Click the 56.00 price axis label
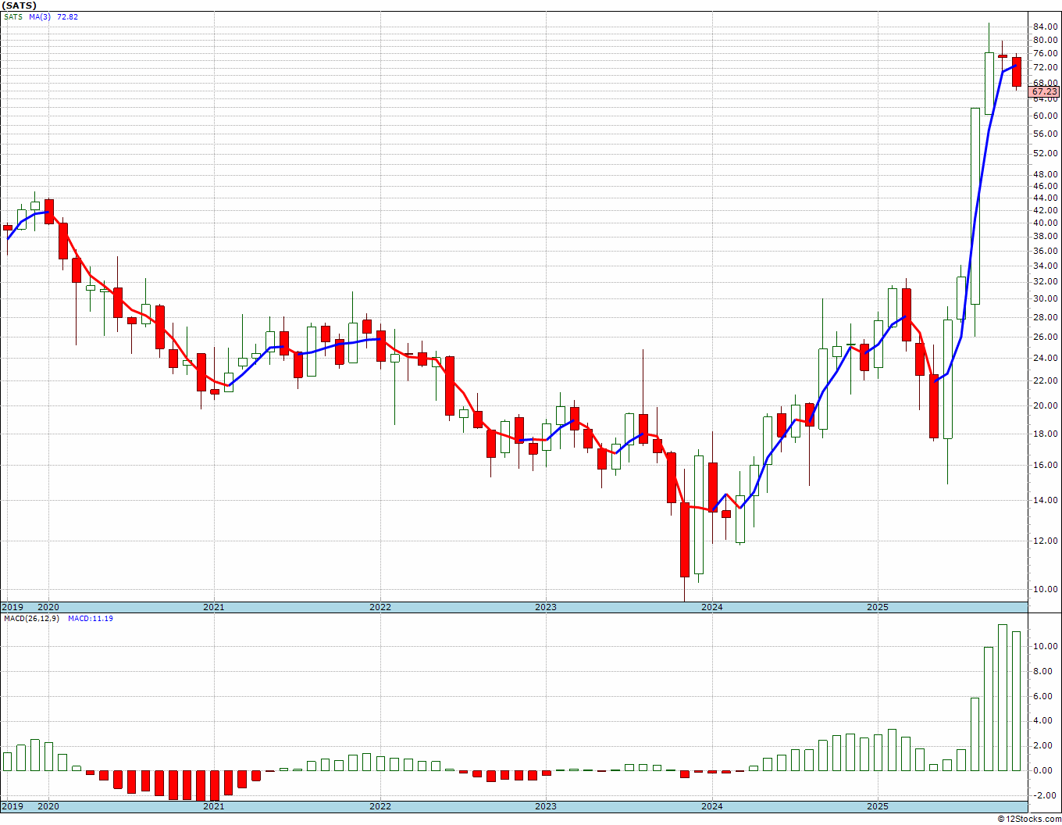This screenshot has width=1062, height=825. coord(1045,134)
